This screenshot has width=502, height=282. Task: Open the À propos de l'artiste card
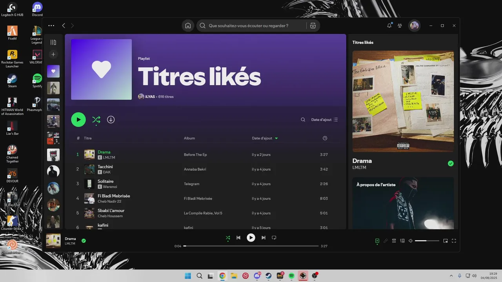(403, 203)
